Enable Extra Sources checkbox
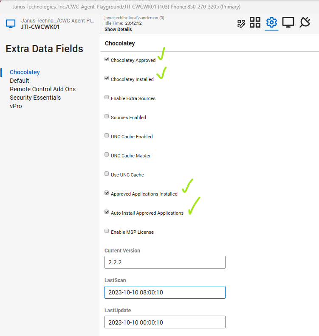Viewport: 319px width, 336px height. click(107, 98)
